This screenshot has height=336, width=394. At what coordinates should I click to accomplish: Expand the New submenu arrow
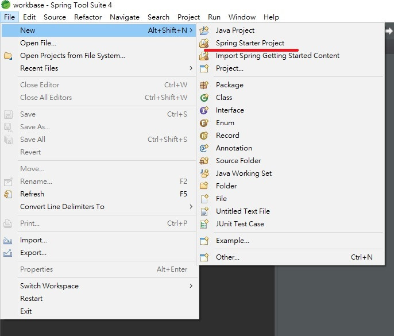coord(191,30)
